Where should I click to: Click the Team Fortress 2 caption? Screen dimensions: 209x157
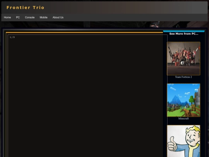click(x=183, y=77)
